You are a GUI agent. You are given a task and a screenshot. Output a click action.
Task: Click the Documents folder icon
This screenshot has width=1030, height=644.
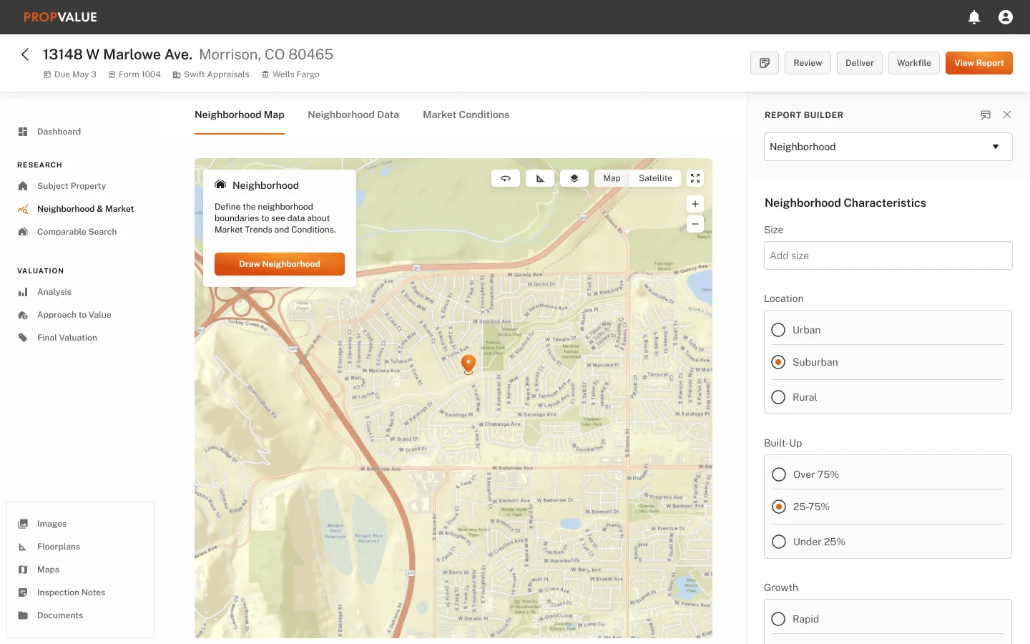tap(23, 615)
